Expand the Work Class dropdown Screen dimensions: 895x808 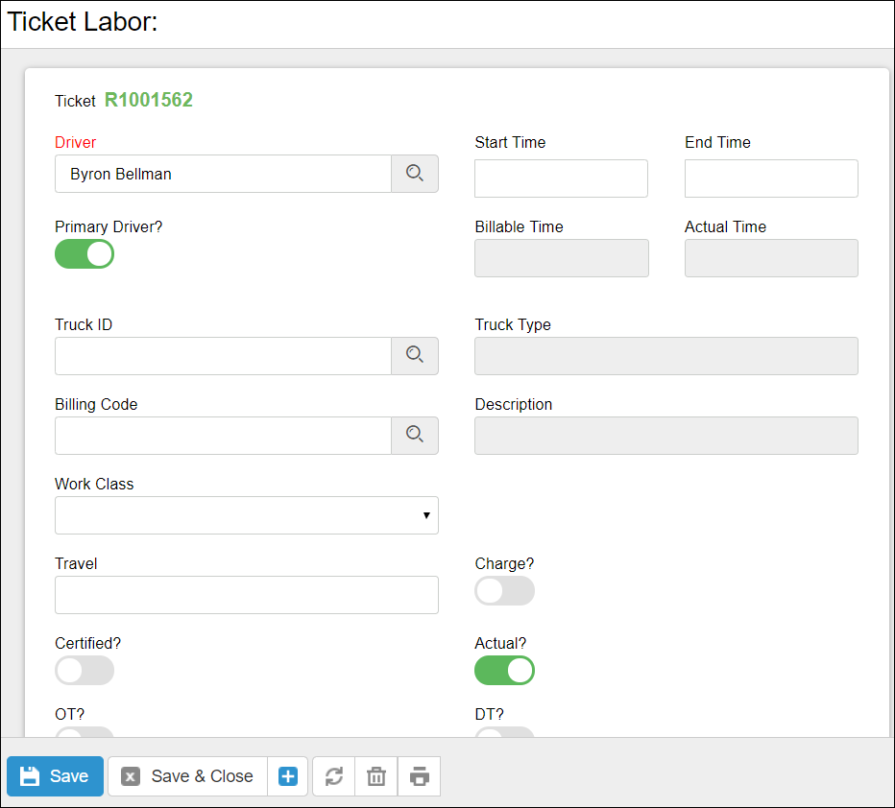tap(247, 515)
